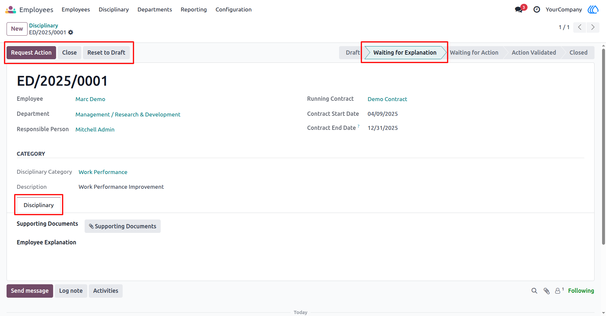Image resolution: width=606 pixels, height=316 pixels.
Task: Open the chat messages icon with 3 notifications
Action: click(519, 9)
